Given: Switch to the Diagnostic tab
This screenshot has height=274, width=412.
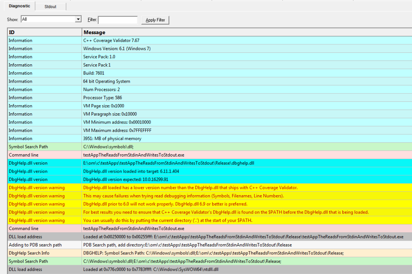Looking at the screenshot, I should coord(20,6).
